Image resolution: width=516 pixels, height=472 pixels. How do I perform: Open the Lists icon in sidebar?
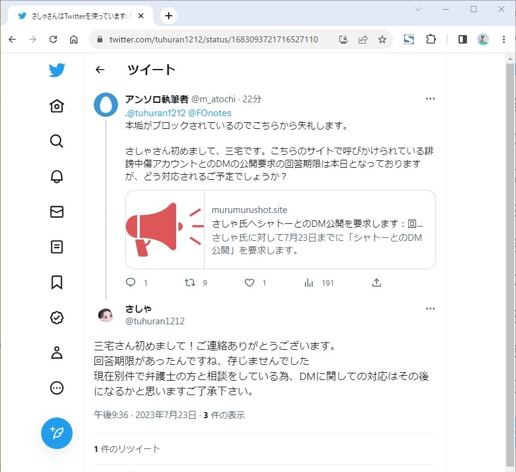(57, 247)
